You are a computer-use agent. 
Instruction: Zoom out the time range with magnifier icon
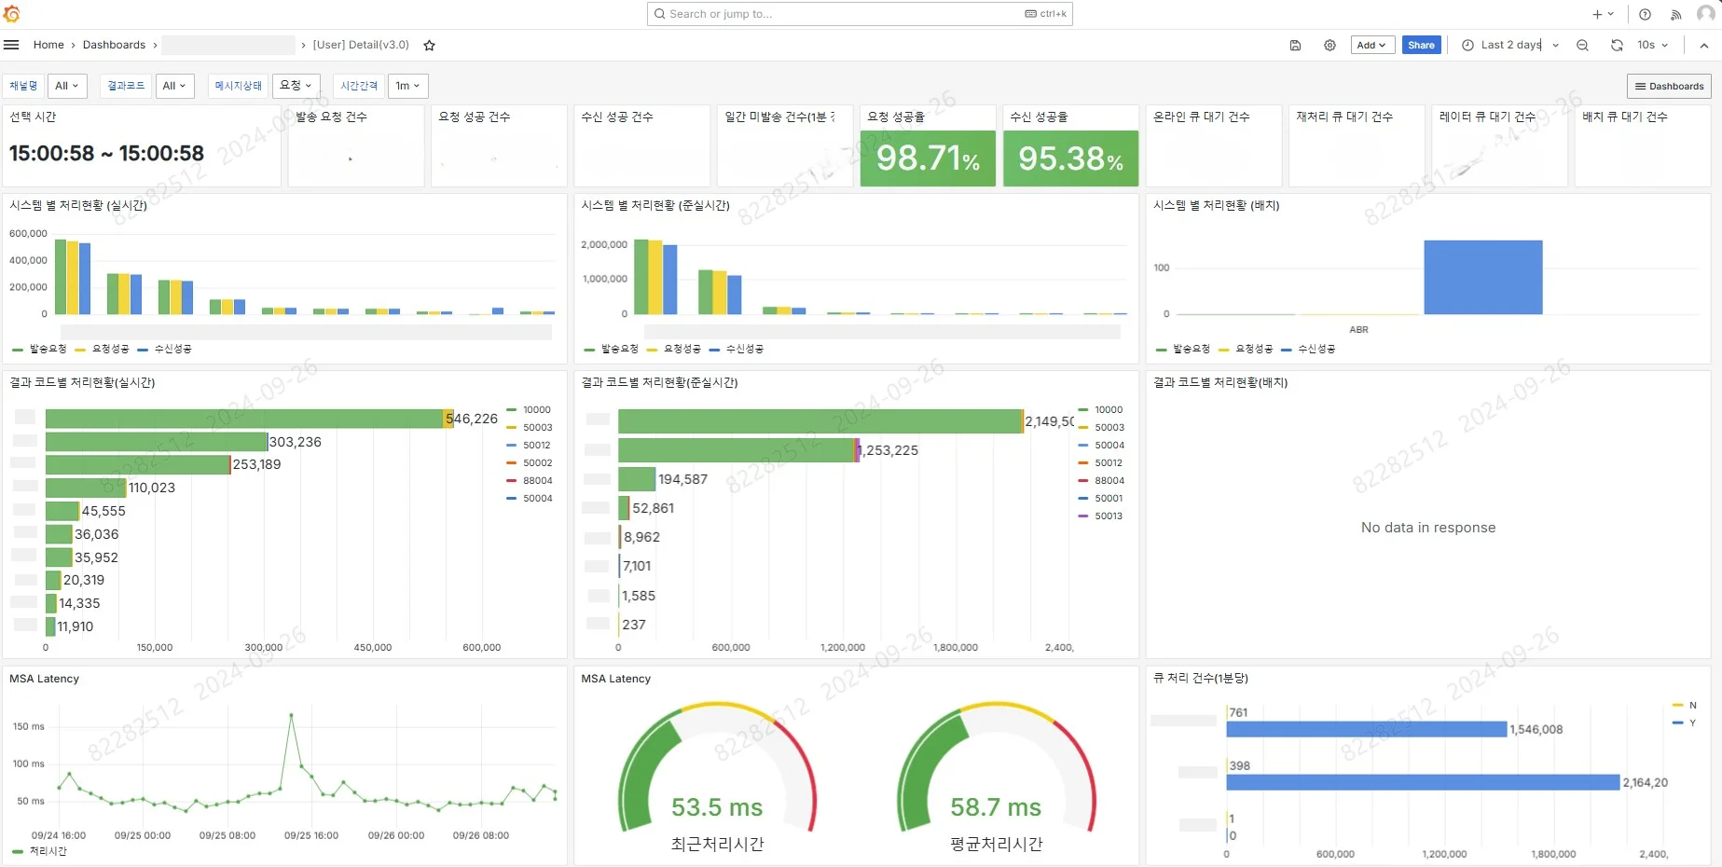(x=1582, y=45)
